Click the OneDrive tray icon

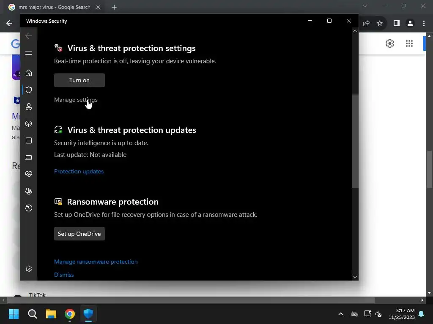[x=354, y=314]
